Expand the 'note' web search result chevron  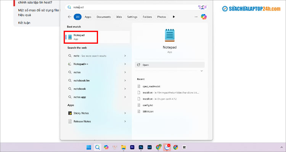125,56
